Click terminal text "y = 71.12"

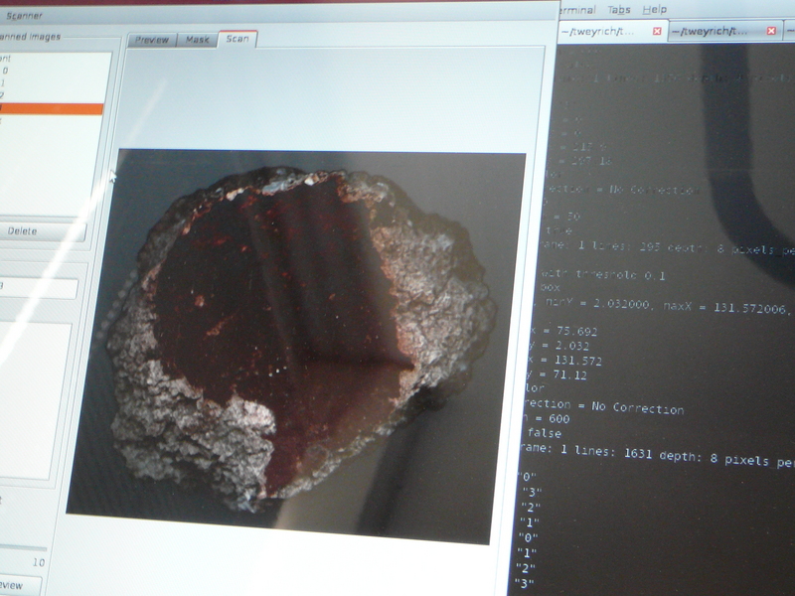point(556,375)
